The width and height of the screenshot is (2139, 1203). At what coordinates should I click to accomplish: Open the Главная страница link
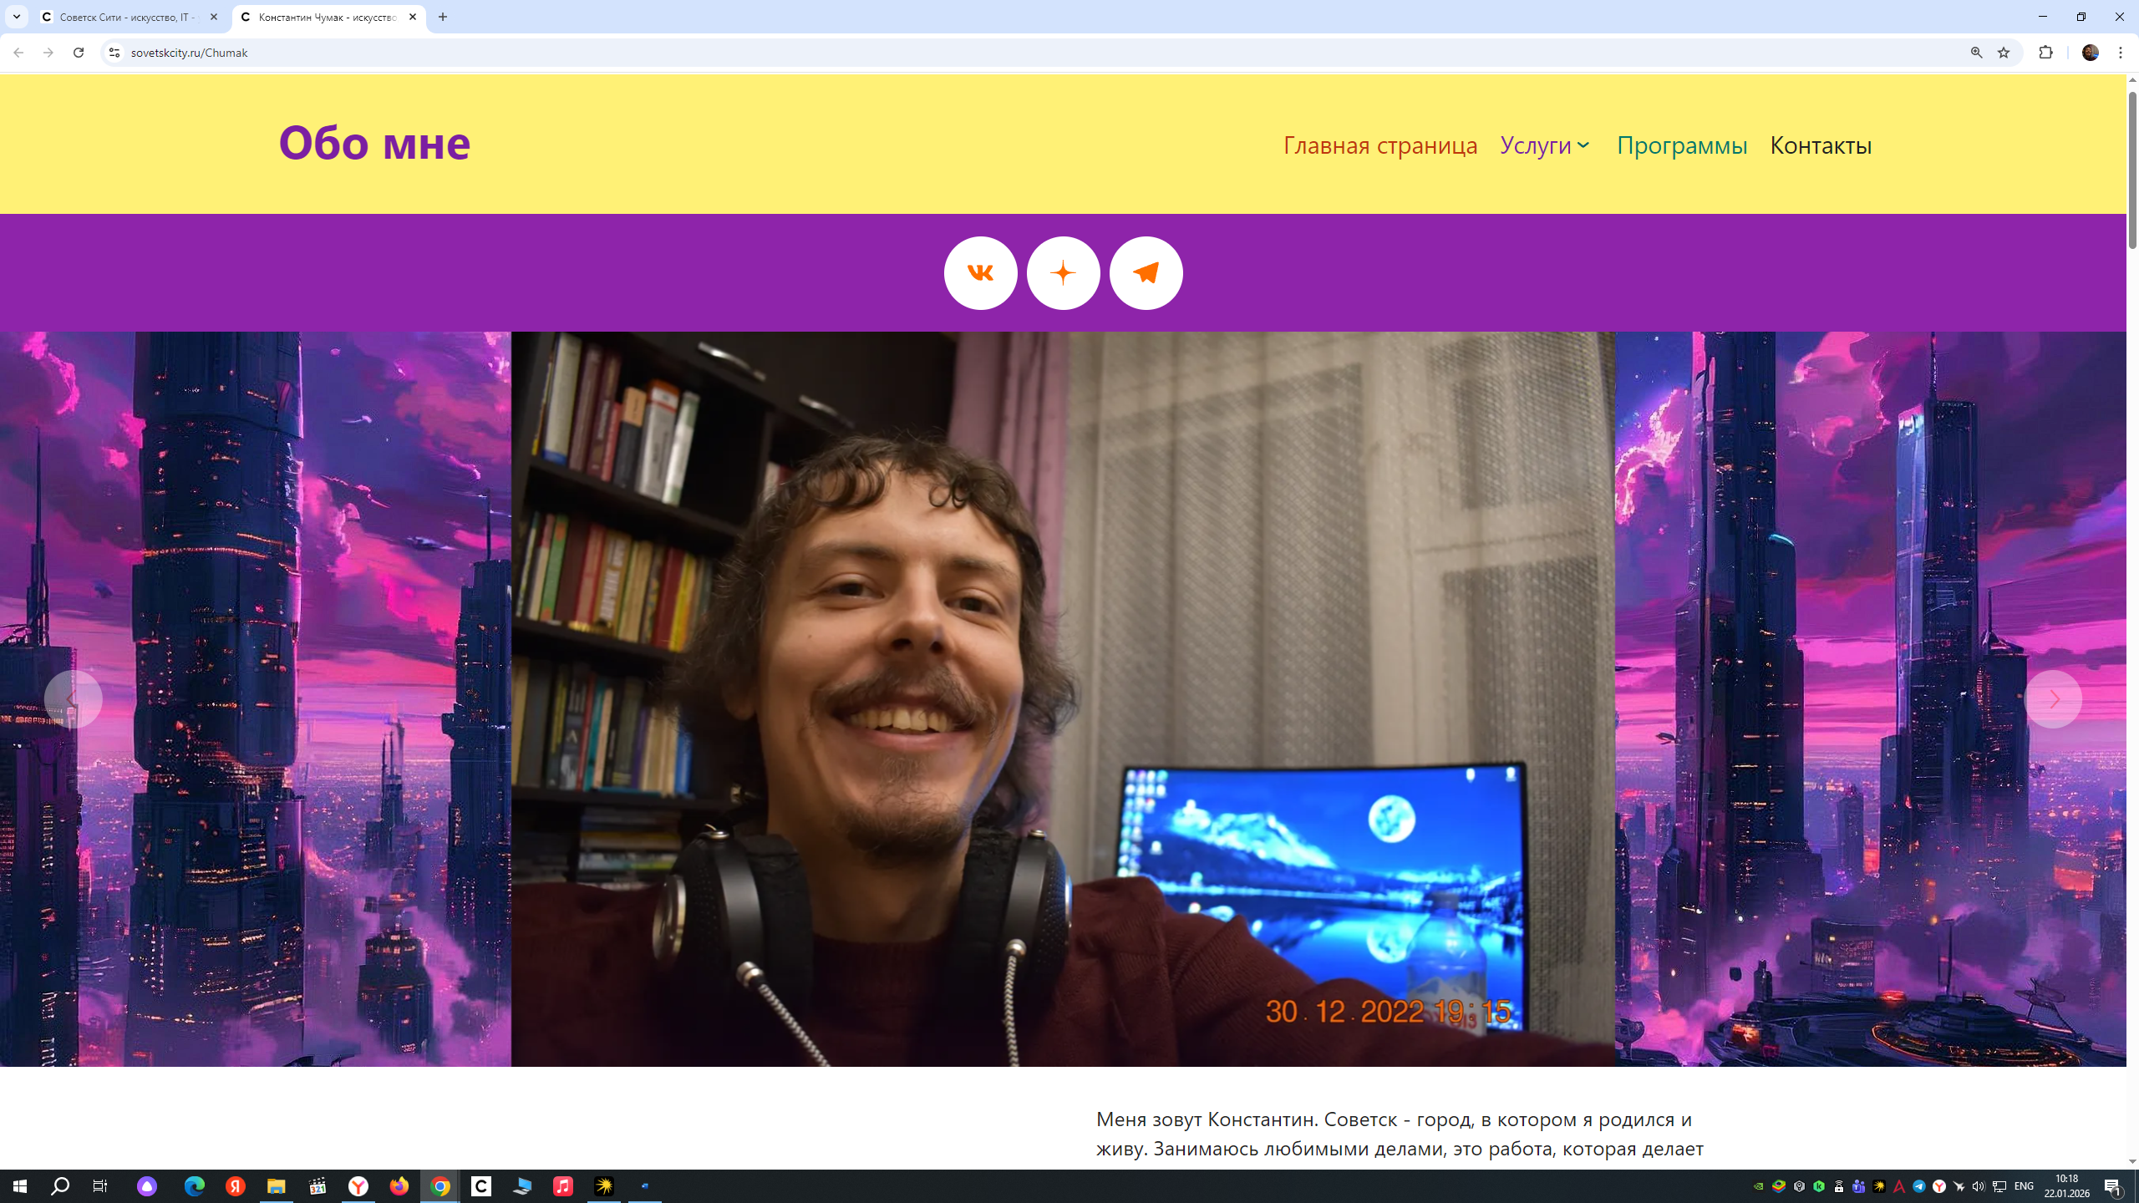(1380, 145)
